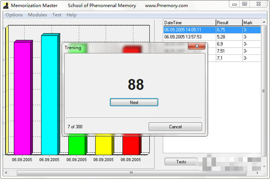Sort by the Result column header
This screenshot has height=179, width=270.
pyautogui.click(x=229, y=23)
